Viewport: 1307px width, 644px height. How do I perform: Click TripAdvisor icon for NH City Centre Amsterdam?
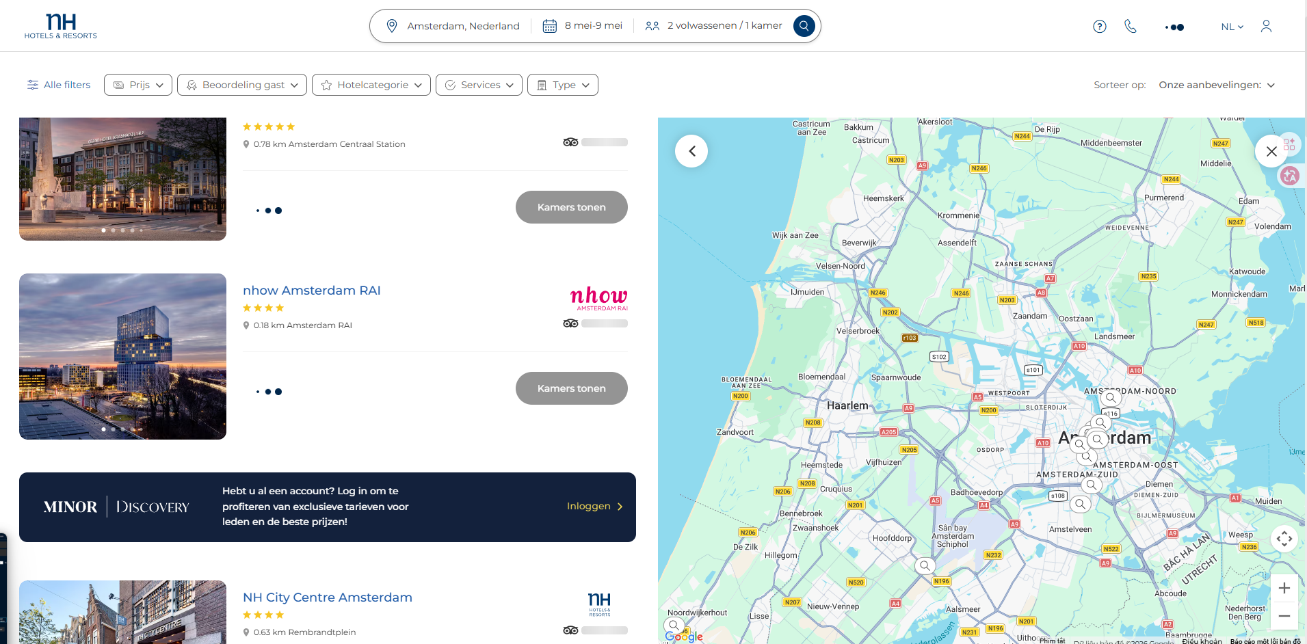(570, 630)
